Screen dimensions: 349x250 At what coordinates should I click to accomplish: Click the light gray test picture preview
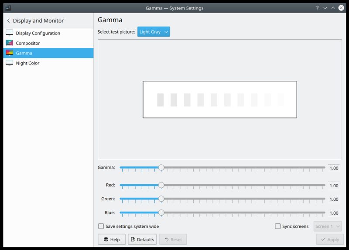[x=219, y=99]
